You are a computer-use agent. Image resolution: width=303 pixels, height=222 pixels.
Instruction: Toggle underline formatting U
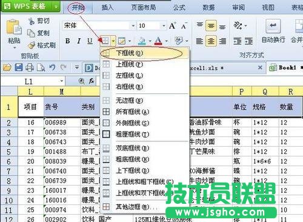[x=90, y=41]
